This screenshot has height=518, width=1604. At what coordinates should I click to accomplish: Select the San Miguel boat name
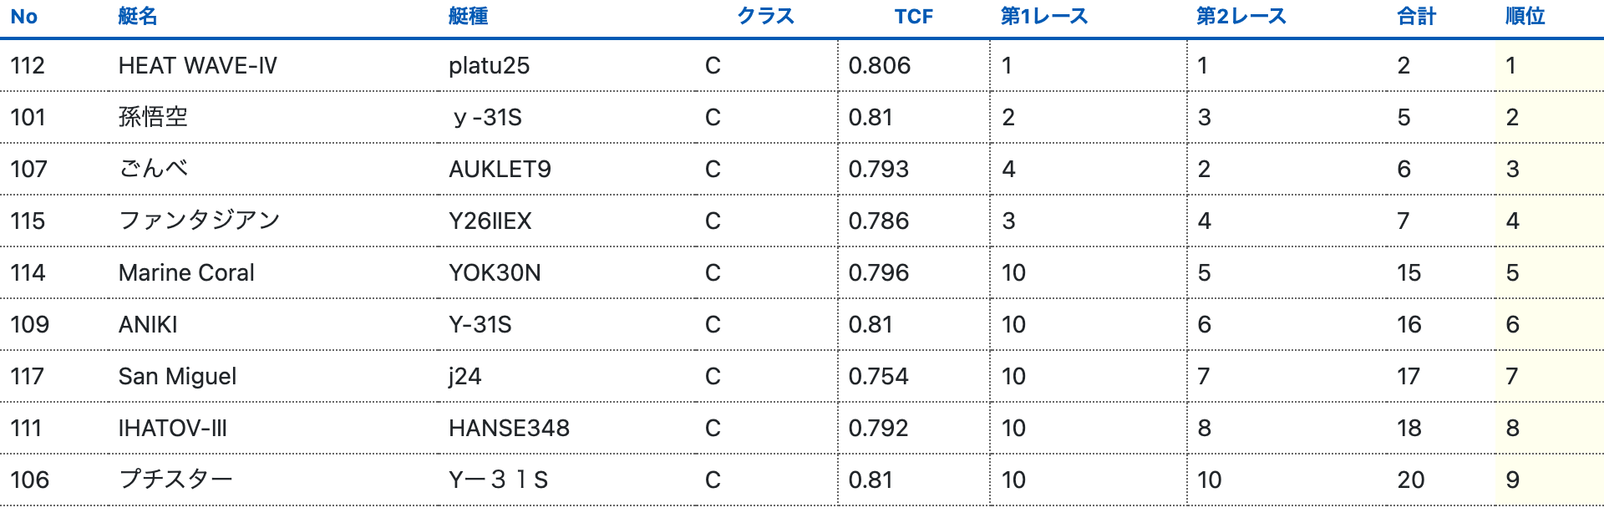pos(177,377)
